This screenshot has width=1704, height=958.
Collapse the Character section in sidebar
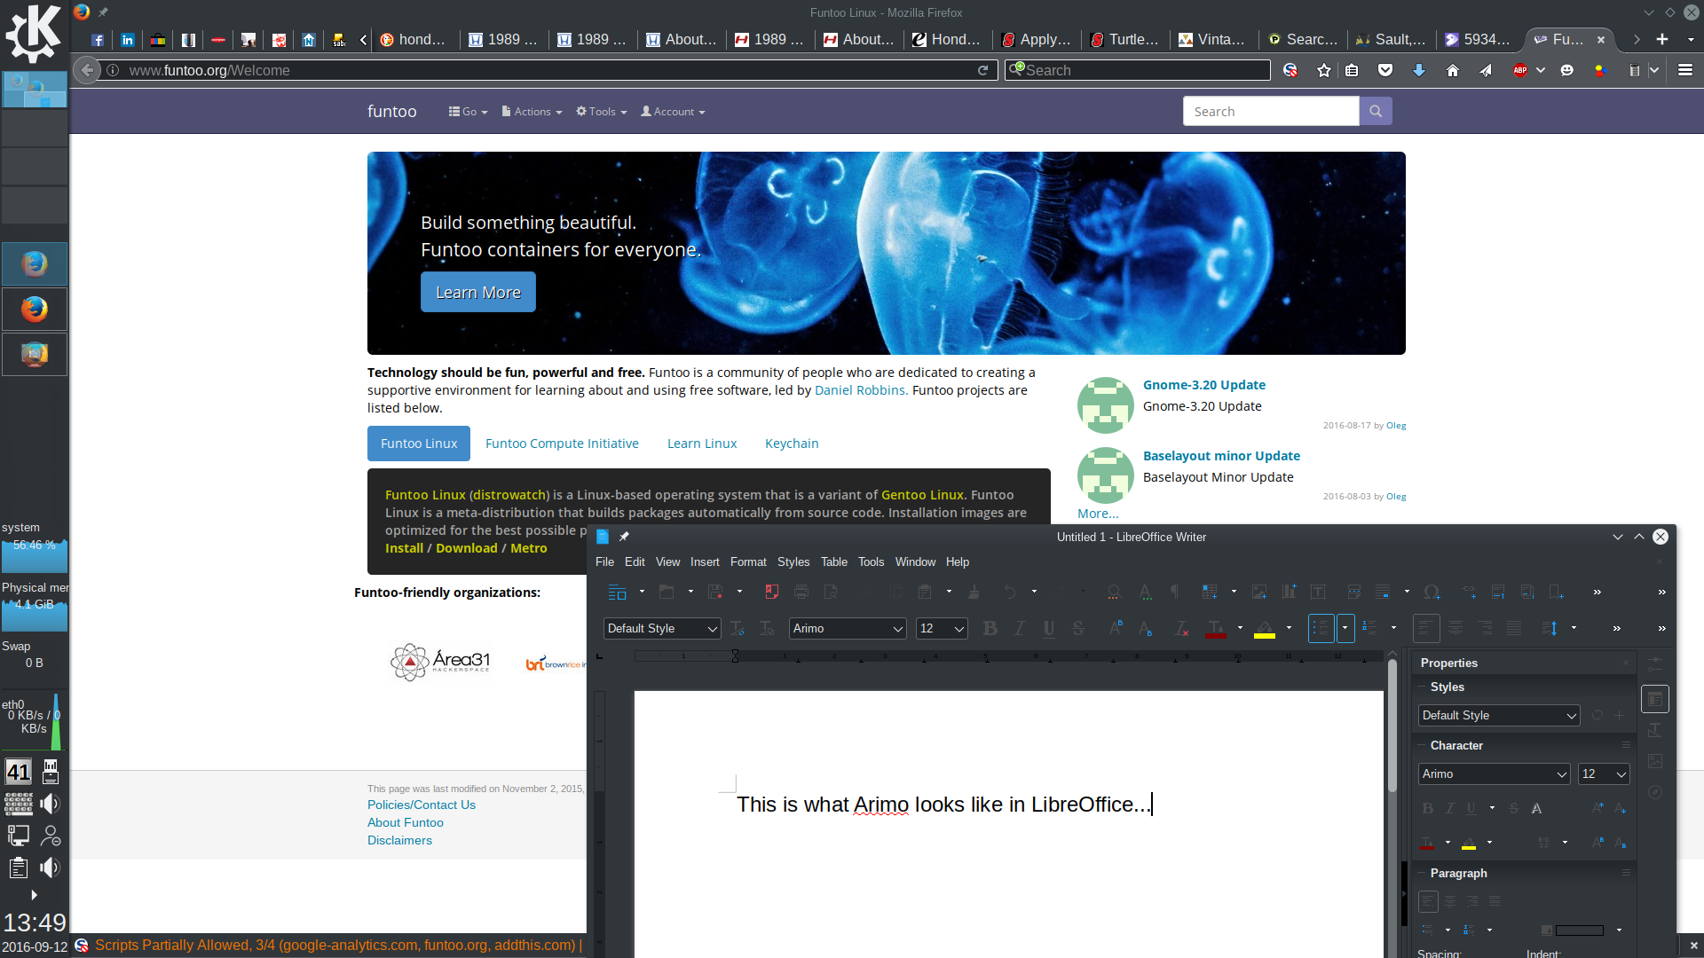coord(1421,746)
